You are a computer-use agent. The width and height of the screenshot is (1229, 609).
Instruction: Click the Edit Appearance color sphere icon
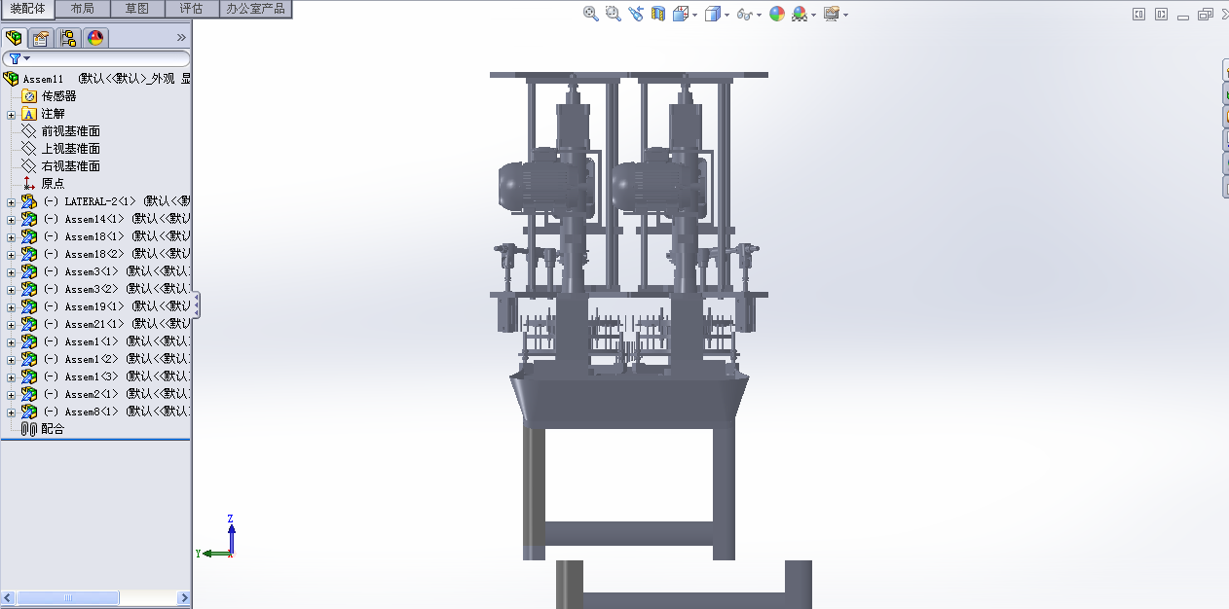[777, 14]
